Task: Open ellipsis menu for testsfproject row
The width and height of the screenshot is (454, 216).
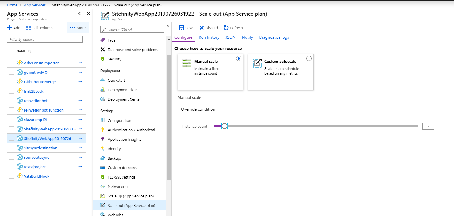Action: point(80,167)
